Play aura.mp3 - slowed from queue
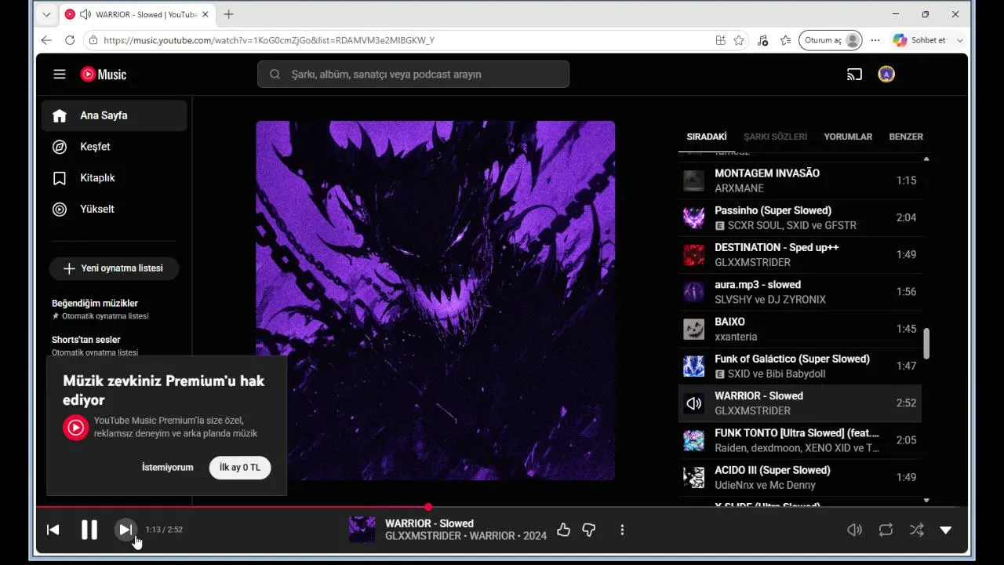Image resolution: width=1004 pixels, height=565 pixels. pyautogui.click(x=799, y=292)
